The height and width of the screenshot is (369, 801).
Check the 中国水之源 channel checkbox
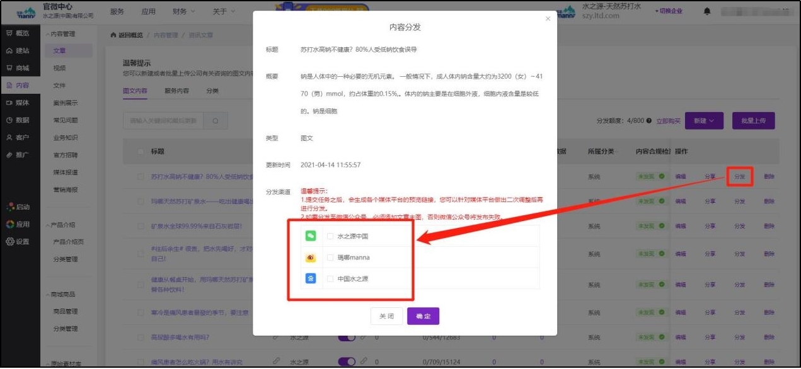[330, 278]
